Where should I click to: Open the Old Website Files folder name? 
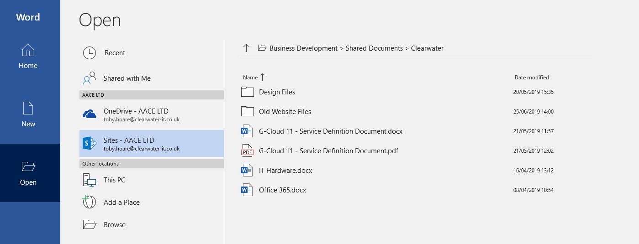(285, 112)
